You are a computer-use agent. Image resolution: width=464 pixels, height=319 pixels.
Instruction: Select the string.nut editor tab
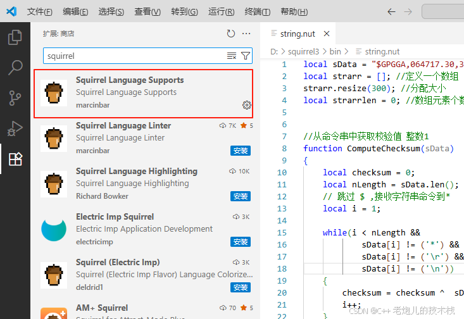coord(298,34)
